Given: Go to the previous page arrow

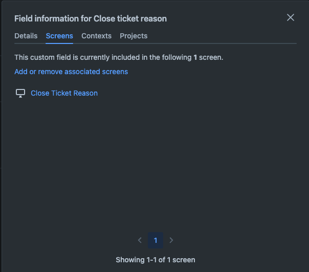Looking at the screenshot, I should [140, 240].
